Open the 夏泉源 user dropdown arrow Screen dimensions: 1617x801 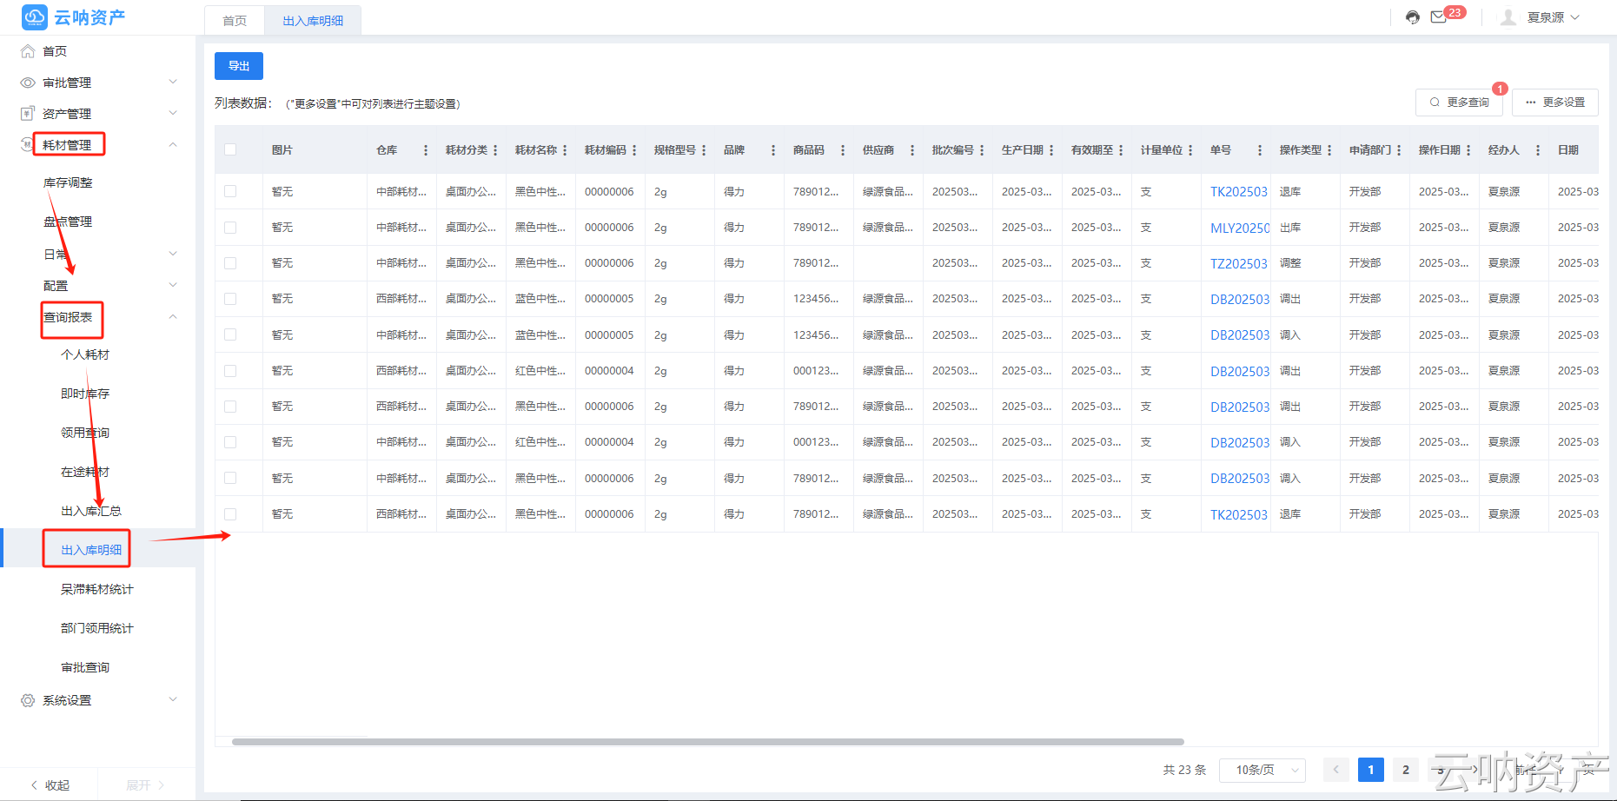1575,17
